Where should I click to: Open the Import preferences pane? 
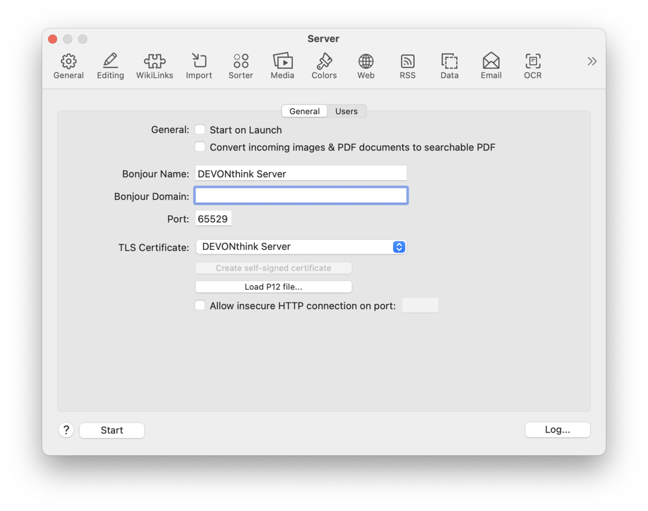(199, 66)
